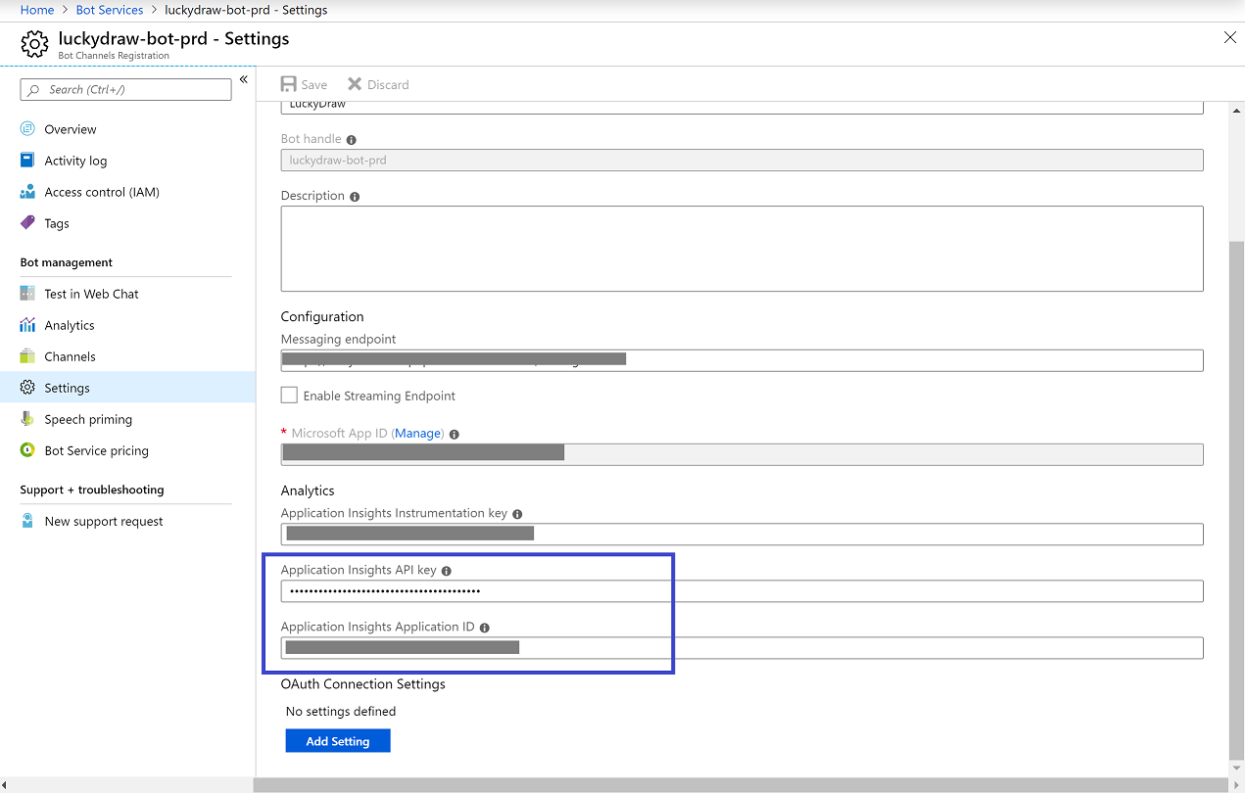The image size is (1245, 793).
Task: Click the Speech priming microphone icon
Action: point(27,419)
